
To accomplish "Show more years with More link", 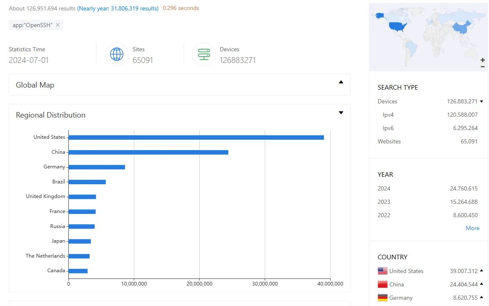I will point(472,228).
